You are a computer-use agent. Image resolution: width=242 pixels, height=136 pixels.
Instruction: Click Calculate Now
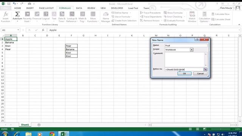click(x=220, y=14)
